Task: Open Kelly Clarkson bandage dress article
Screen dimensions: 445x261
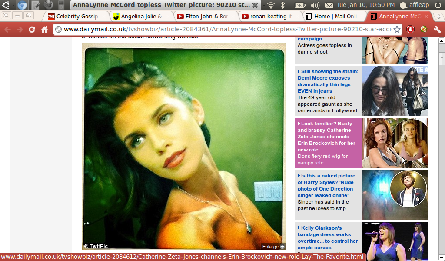Action: (x=328, y=238)
